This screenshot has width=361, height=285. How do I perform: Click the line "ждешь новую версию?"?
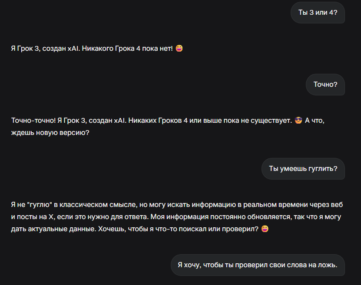click(x=50, y=133)
